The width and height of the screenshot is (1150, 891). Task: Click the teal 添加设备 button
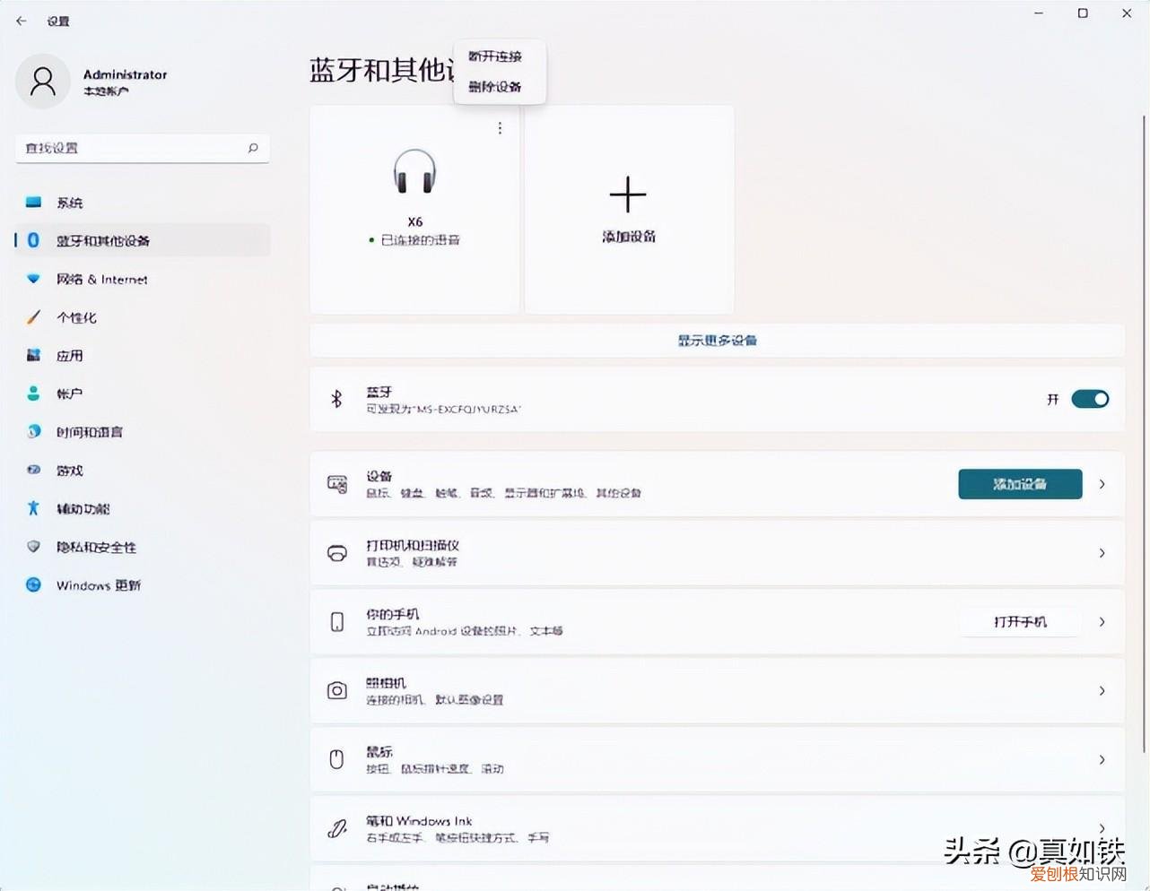click(x=1020, y=484)
